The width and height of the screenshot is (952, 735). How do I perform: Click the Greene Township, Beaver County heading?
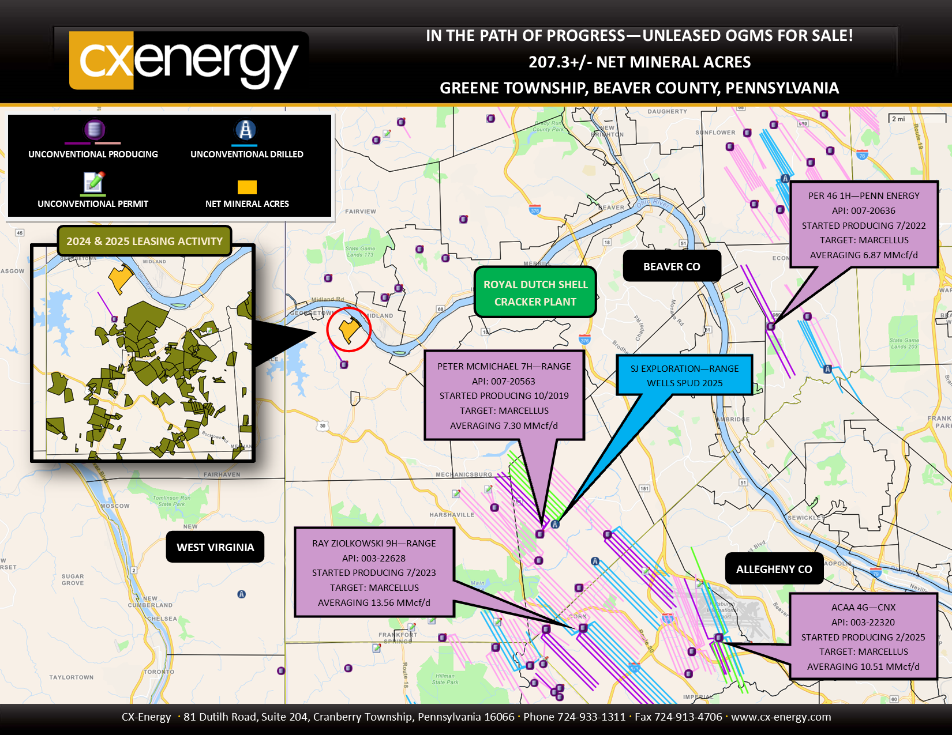639,88
